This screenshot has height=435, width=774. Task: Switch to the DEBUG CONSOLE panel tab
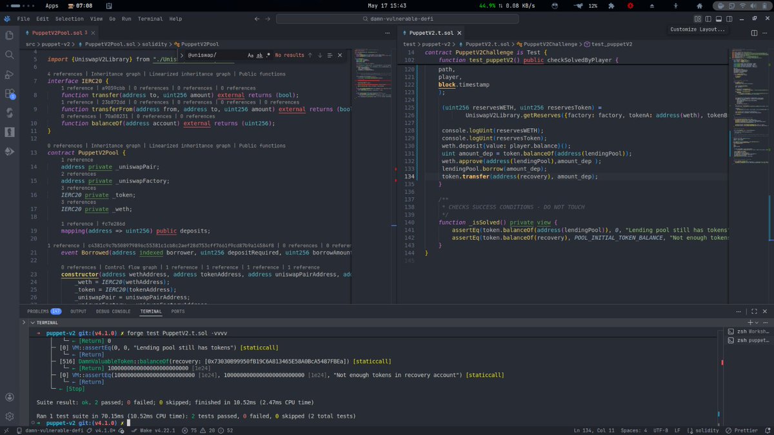113,311
